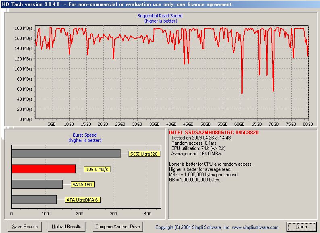Click the Average read 164.0 MB/s line
320x233 pixels.
pos(197,154)
